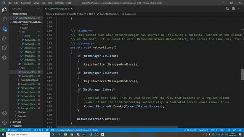Image resolution: width=244 pixels, height=137 pixels.
Task: Click the C# language mode selector
Action: point(229,130)
